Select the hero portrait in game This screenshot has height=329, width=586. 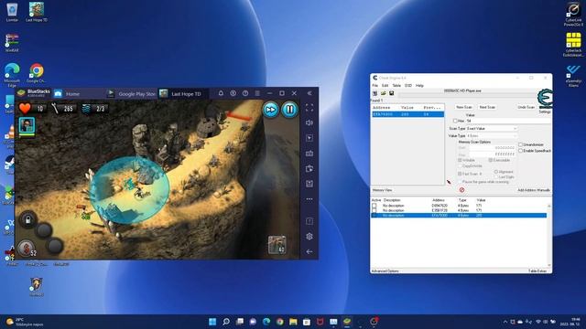[27, 125]
